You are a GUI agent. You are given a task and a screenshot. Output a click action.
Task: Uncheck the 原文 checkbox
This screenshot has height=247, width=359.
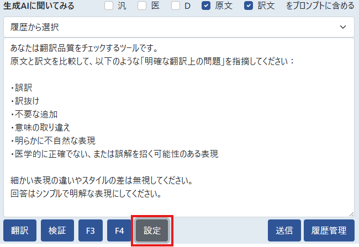coord(206,7)
